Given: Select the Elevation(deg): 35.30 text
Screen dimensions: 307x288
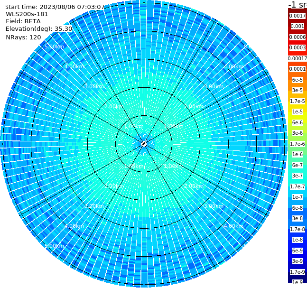Looking at the screenshot, I should (39, 29).
